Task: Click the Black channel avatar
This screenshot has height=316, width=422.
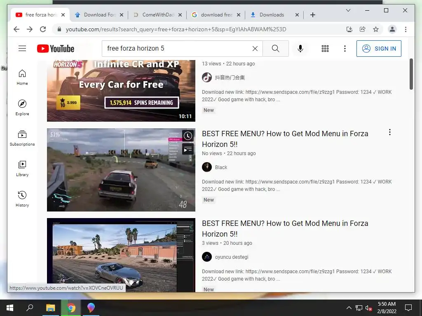Action: coord(207,167)
